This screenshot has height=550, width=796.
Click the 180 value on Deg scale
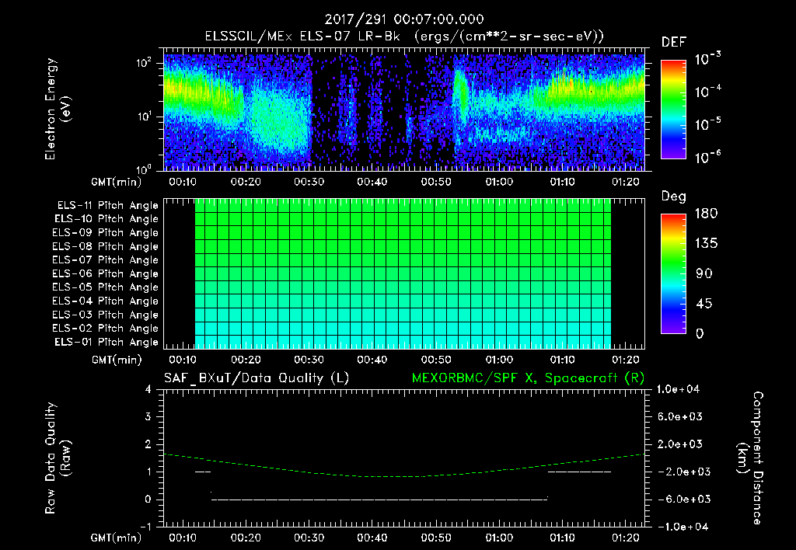coord(706,214)
